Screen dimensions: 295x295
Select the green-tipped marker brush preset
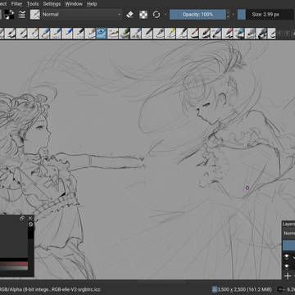[125, 34]
